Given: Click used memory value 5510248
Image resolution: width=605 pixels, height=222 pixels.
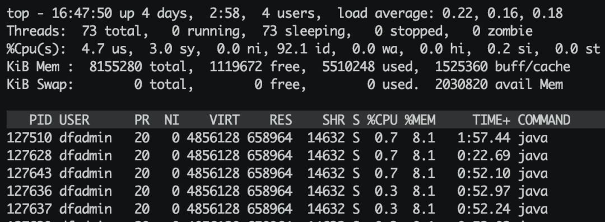Looking at the screenshot, I should pyautogui.click(x=348, y=67).
